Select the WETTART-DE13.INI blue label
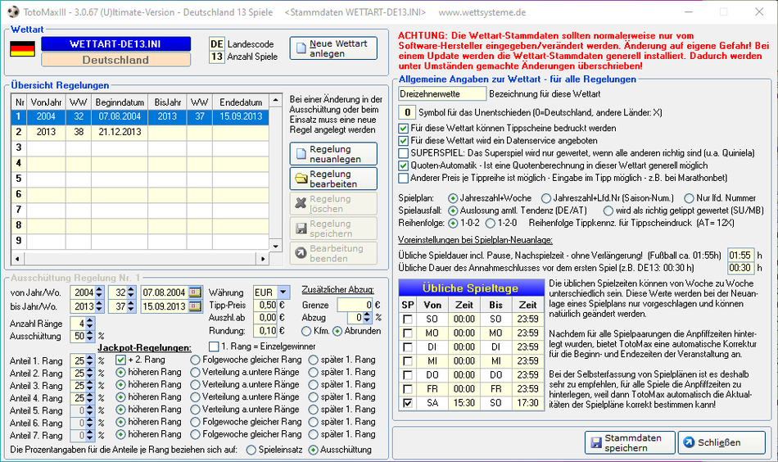The width and height of the screenshot is (778, 462). tap(115, 43)
